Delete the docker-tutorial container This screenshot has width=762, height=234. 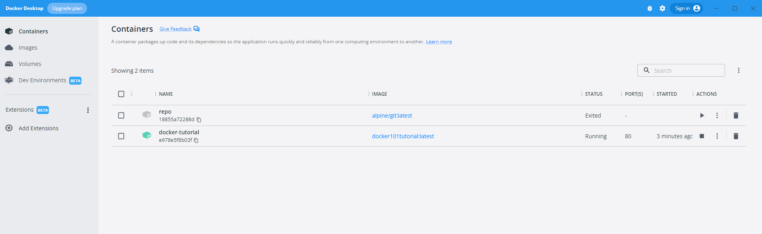pyautogui.click(x=736, y=136)
